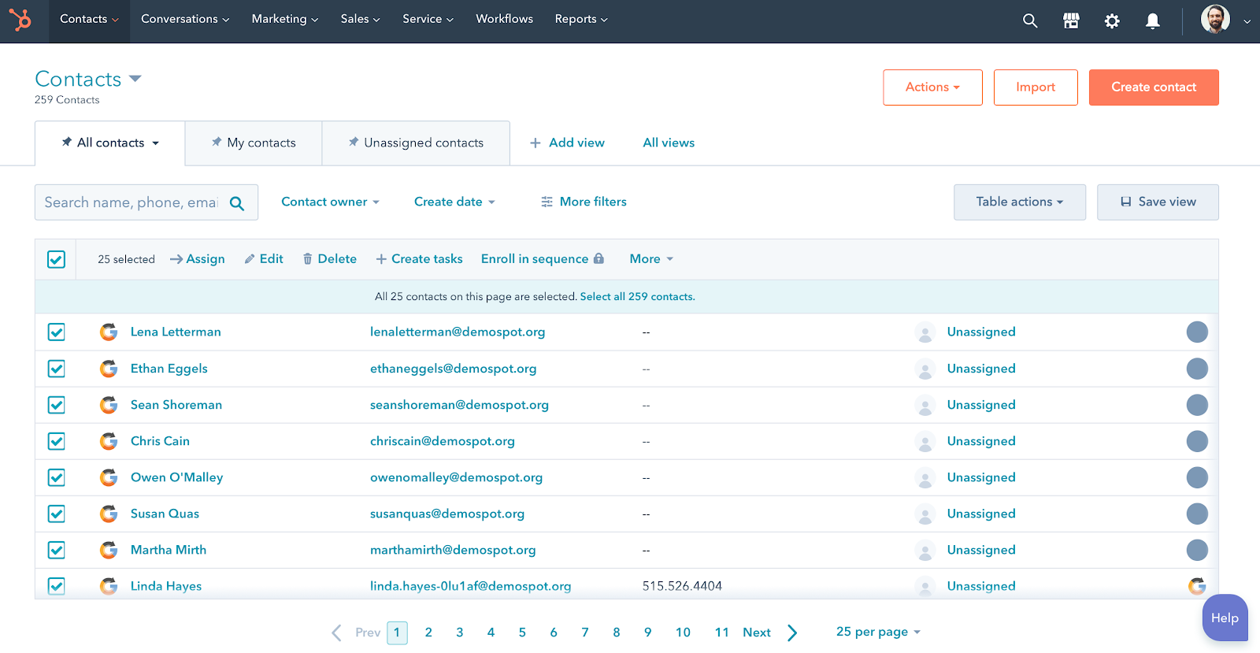
Task: Toggle the Susan Quas checkbox
Action: tap(57, 514)
